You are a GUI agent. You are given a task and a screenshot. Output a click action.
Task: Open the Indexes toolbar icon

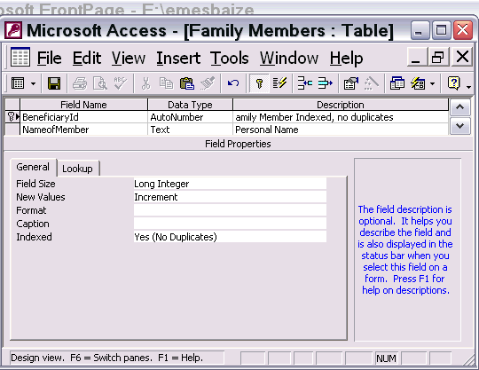(279, 83)
